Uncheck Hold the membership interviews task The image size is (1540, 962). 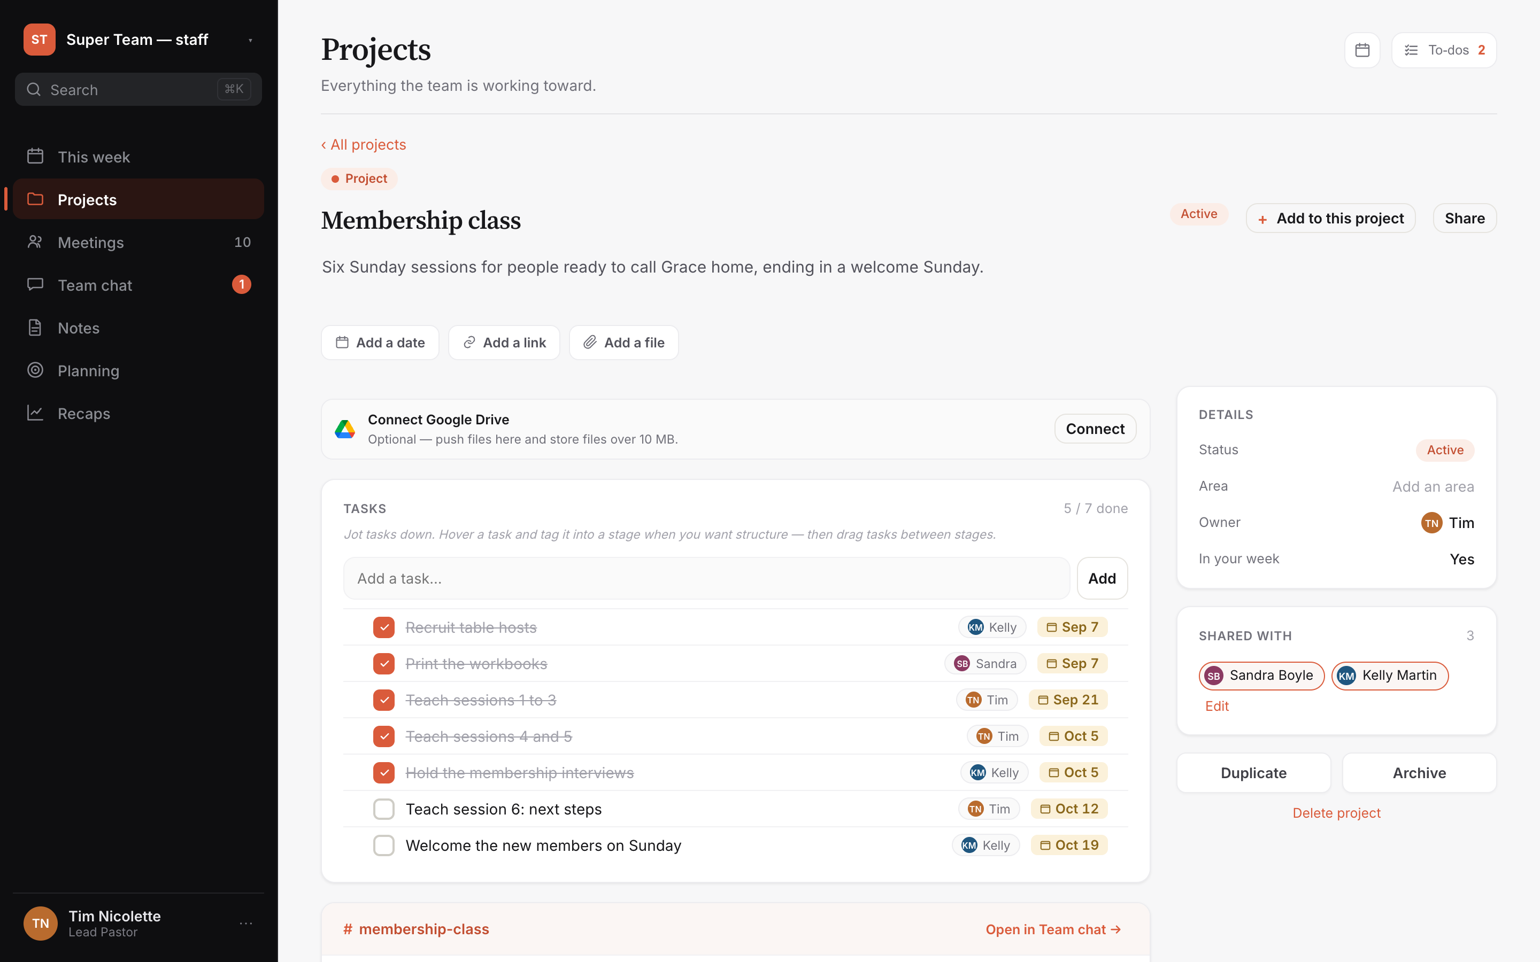pyautogui.click(x=384, y=772)
